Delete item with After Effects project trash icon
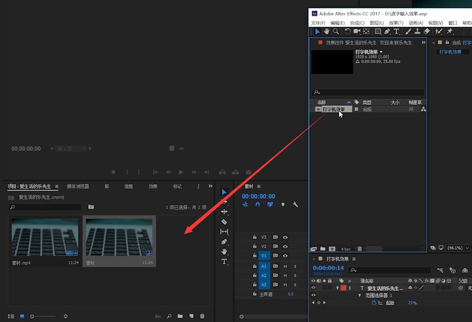Screen dimensions: 472x322 coord(359,249)
